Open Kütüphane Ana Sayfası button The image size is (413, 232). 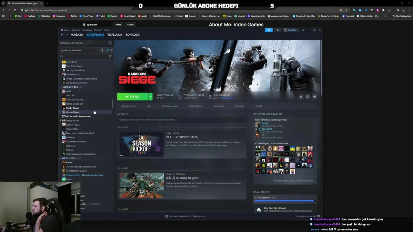tap(83, 43)
